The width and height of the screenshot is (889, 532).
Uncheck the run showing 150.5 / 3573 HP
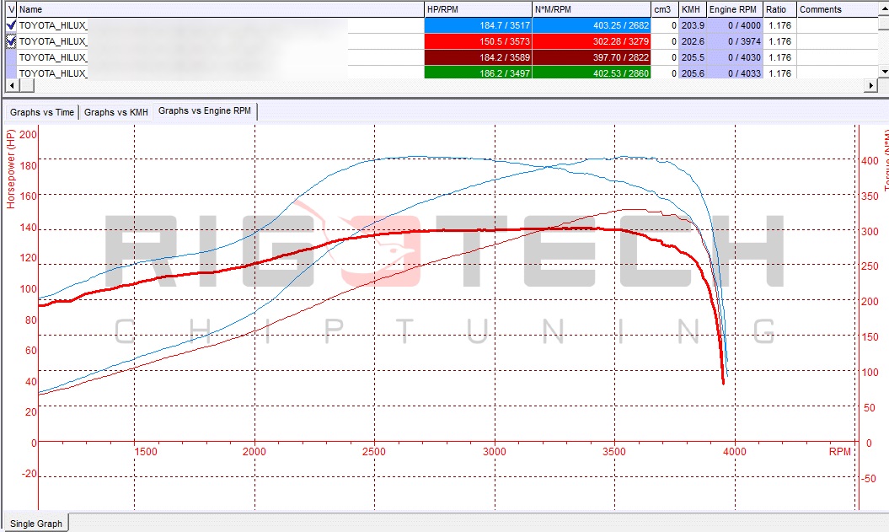point(11,40)
